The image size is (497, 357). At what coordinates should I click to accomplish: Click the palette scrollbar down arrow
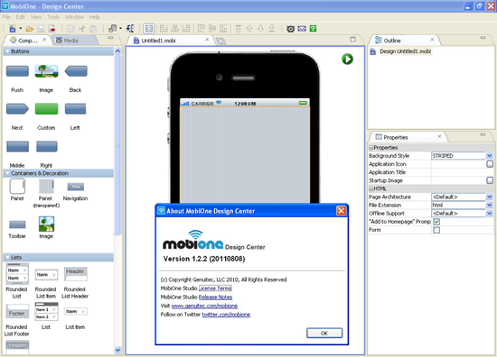coord(117,350)
